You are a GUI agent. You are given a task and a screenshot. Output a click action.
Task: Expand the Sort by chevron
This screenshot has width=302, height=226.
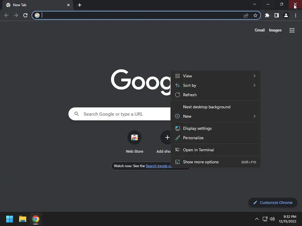pyautogui.click(x=255, y=85)
